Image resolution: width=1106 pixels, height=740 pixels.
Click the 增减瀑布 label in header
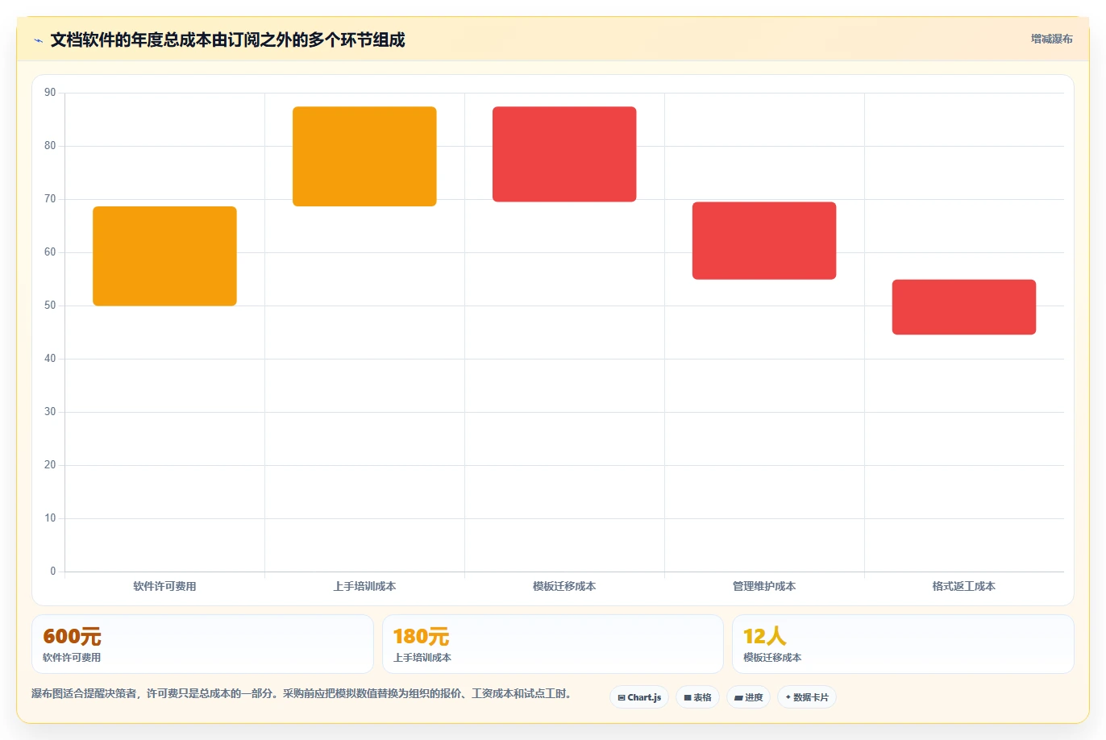tap(1052, 39)
